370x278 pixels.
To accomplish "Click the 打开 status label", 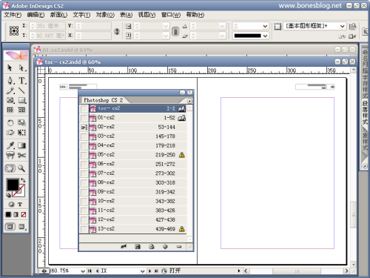I will [x=175, y=271].
